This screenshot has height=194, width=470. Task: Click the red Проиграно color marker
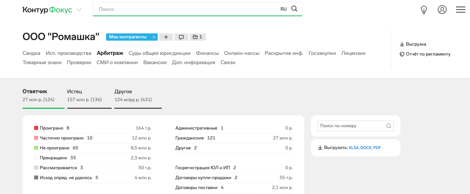(36, 128)
